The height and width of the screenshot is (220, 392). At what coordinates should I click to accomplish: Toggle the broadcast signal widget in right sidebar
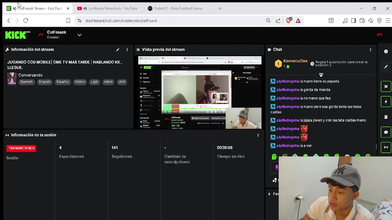point(386,147)
